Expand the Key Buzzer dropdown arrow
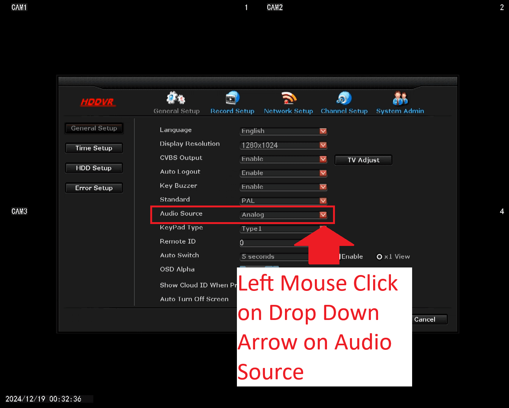This screenshot has width=509, height=408. (323, 187)
